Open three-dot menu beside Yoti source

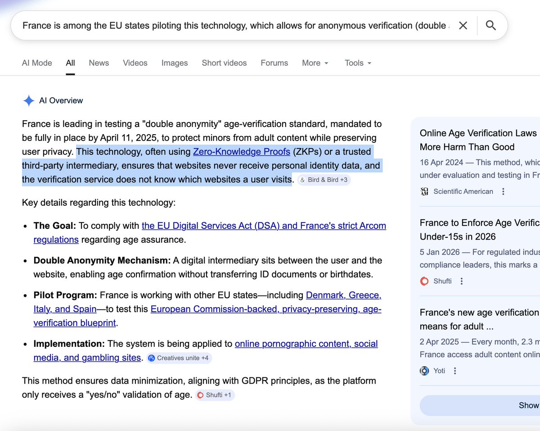click(x=455, y=371)
